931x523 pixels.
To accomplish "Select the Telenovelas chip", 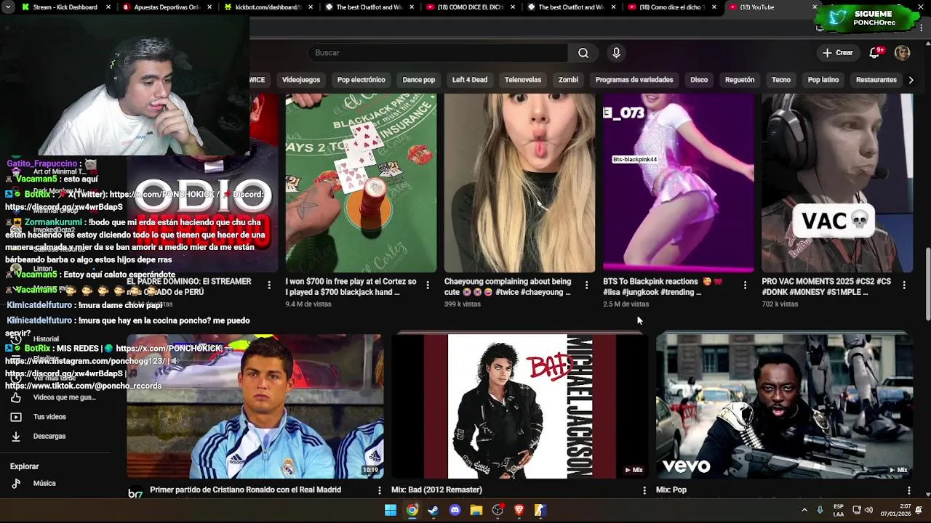I will 523,80.
